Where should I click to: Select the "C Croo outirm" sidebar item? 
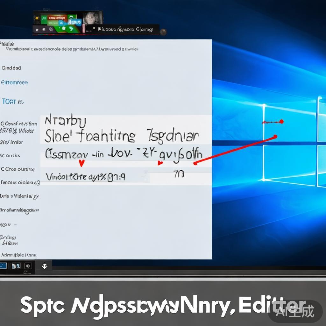18,169
